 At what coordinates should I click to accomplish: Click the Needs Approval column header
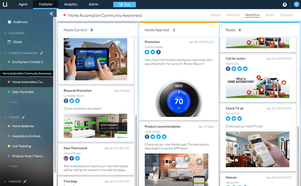click(x=179, y=30)
